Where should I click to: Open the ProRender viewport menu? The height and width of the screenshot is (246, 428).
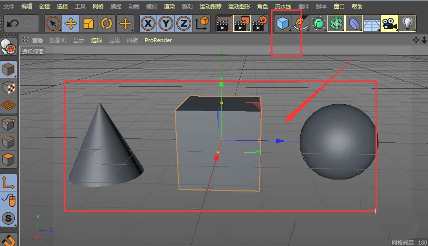click(x=158, y=40)
